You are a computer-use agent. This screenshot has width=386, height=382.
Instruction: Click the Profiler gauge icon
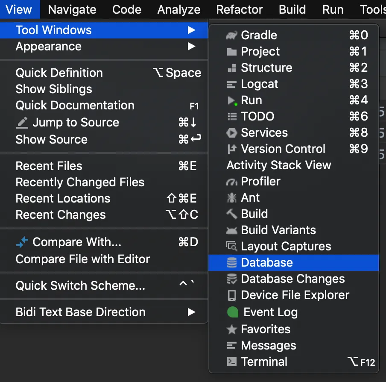point(232,182)
